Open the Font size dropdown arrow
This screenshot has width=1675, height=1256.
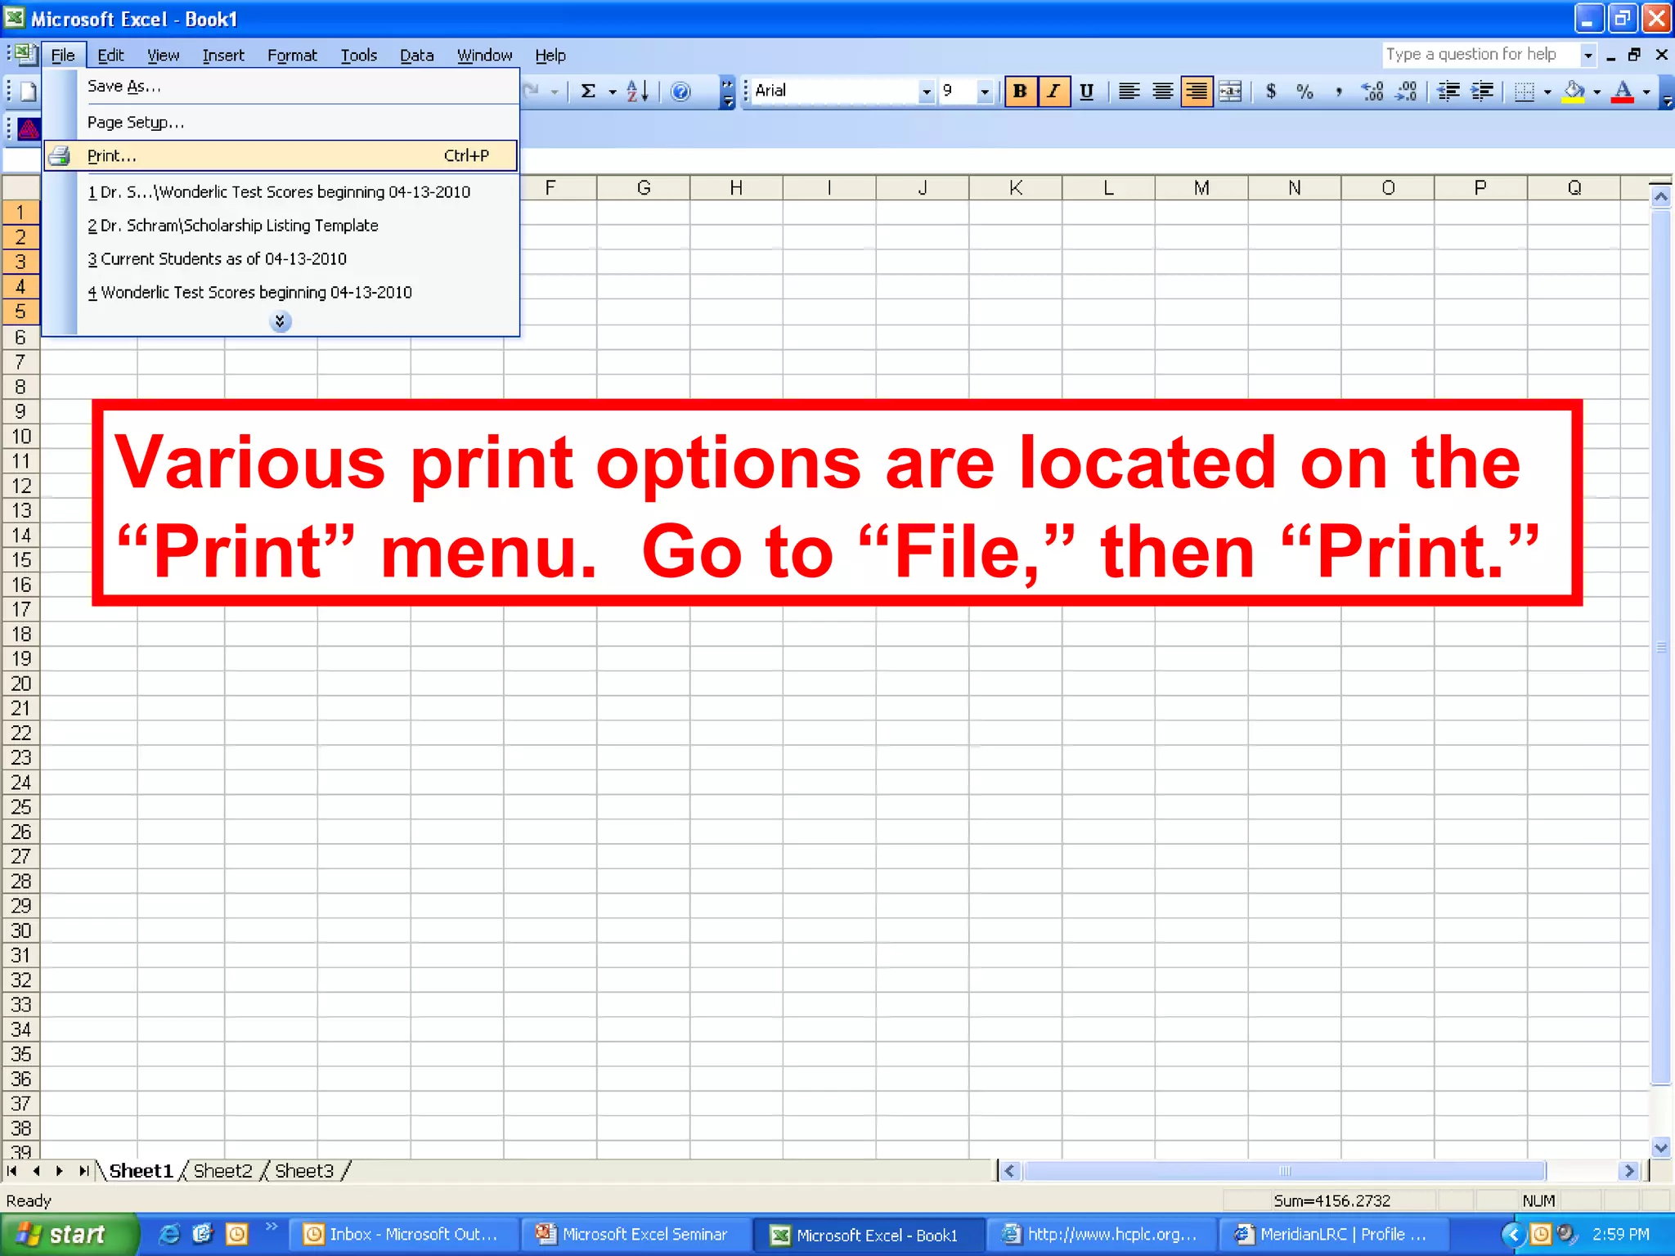coord(985,92)
